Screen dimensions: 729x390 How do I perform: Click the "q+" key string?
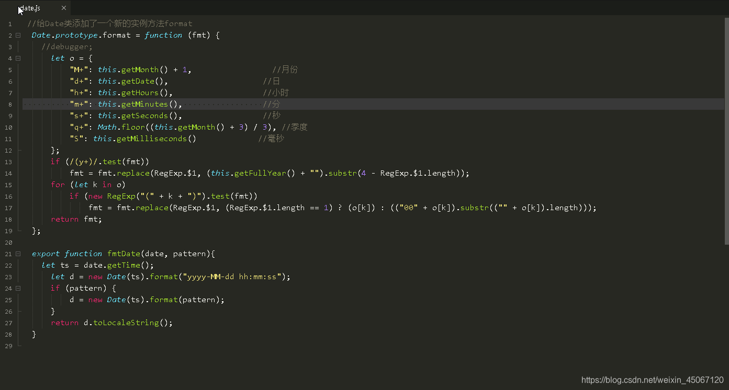[x=79, y=128]
